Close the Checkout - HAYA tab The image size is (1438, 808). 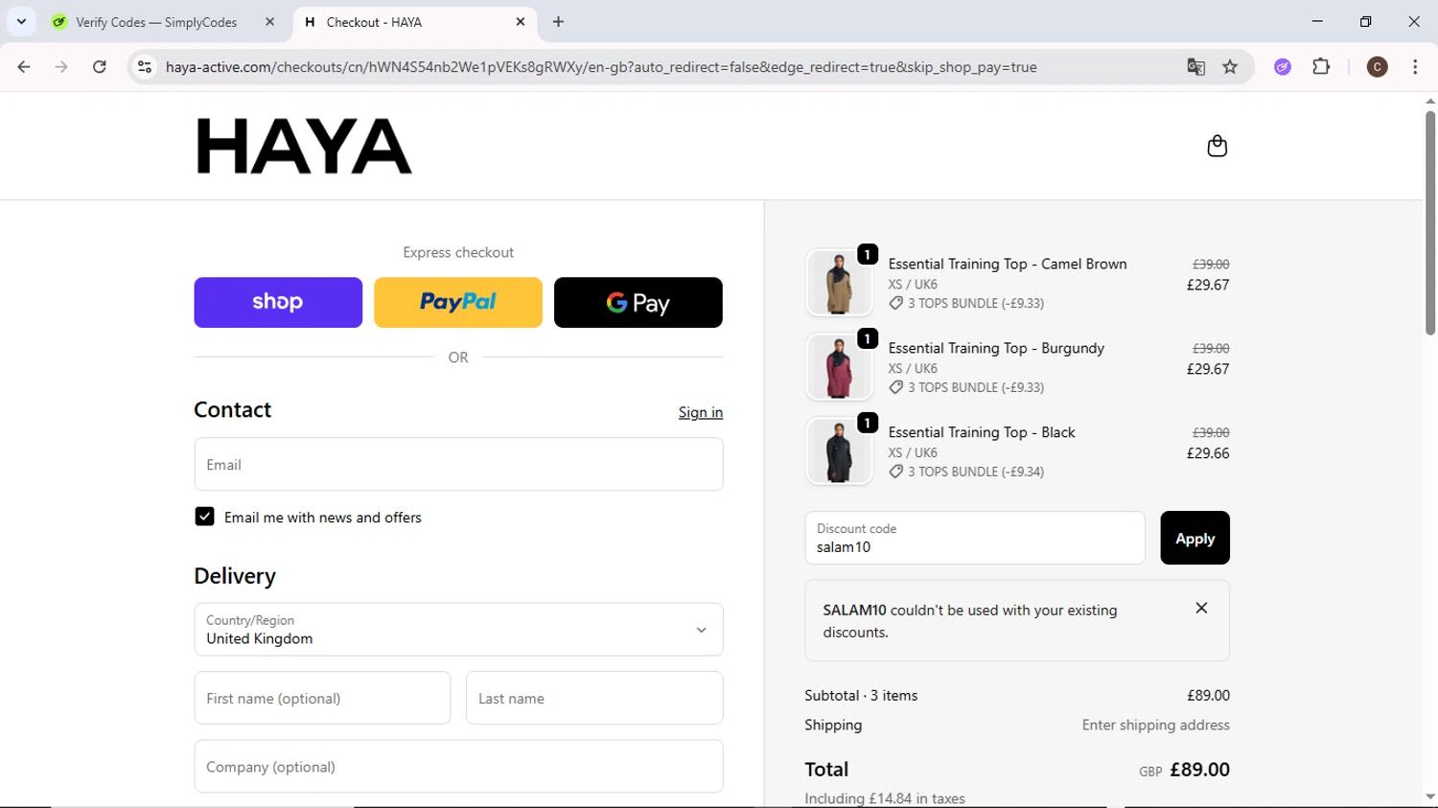click(x=521, y=22)
